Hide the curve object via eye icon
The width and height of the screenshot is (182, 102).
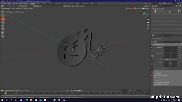pyautogui.click(x=180, y=12)
